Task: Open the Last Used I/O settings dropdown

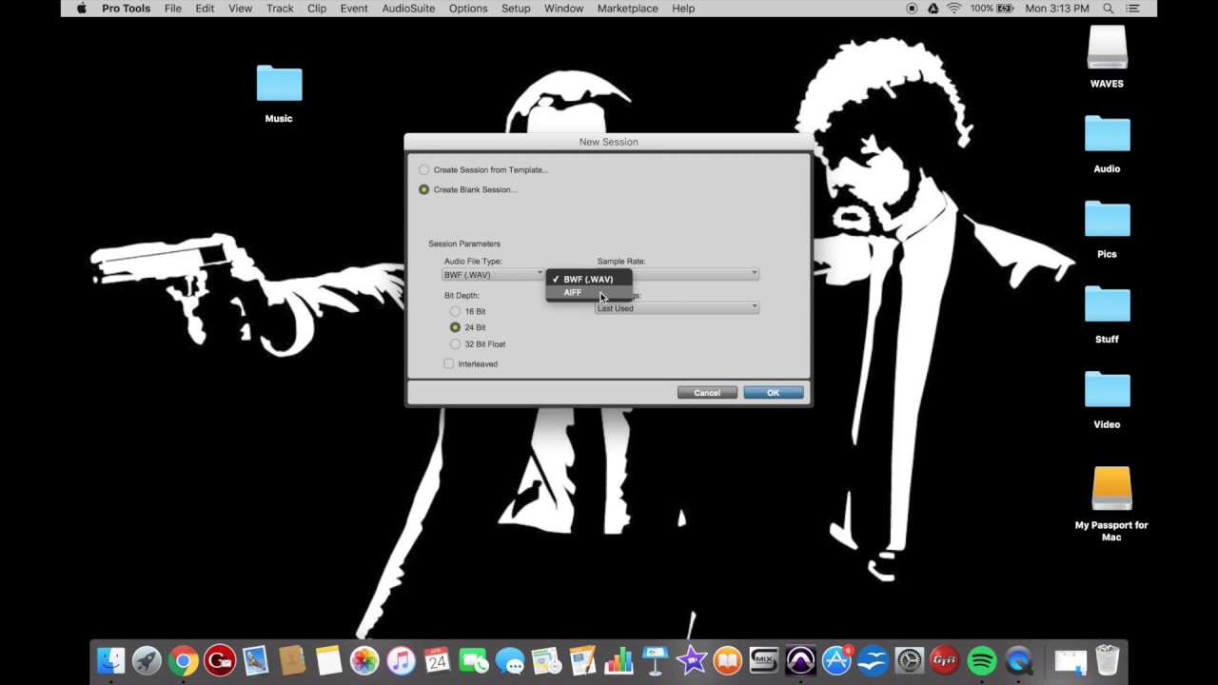Action: pos(677,308)
